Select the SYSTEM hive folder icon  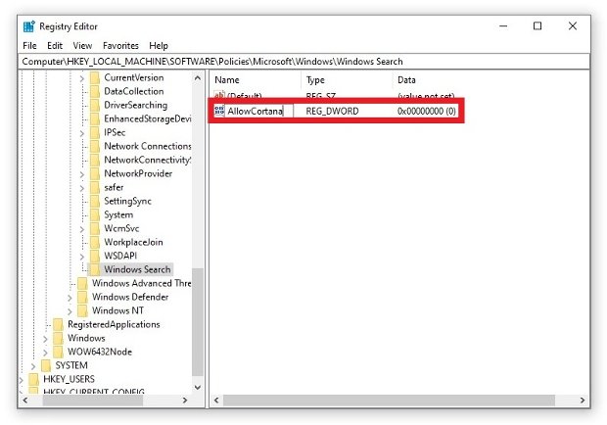click(x=46, y=366)
